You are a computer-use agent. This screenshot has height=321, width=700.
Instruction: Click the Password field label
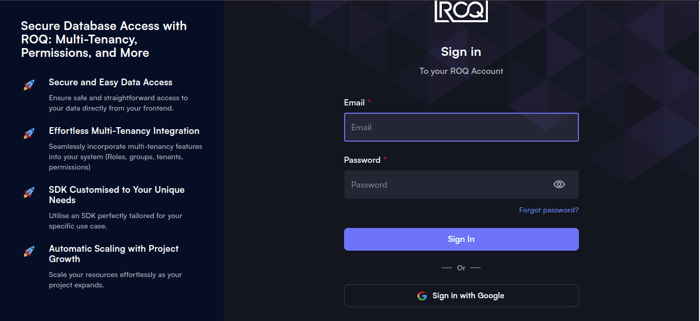(362, 160)
